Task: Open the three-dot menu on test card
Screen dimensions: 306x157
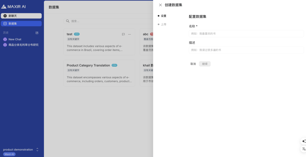Action: (129, 34)
